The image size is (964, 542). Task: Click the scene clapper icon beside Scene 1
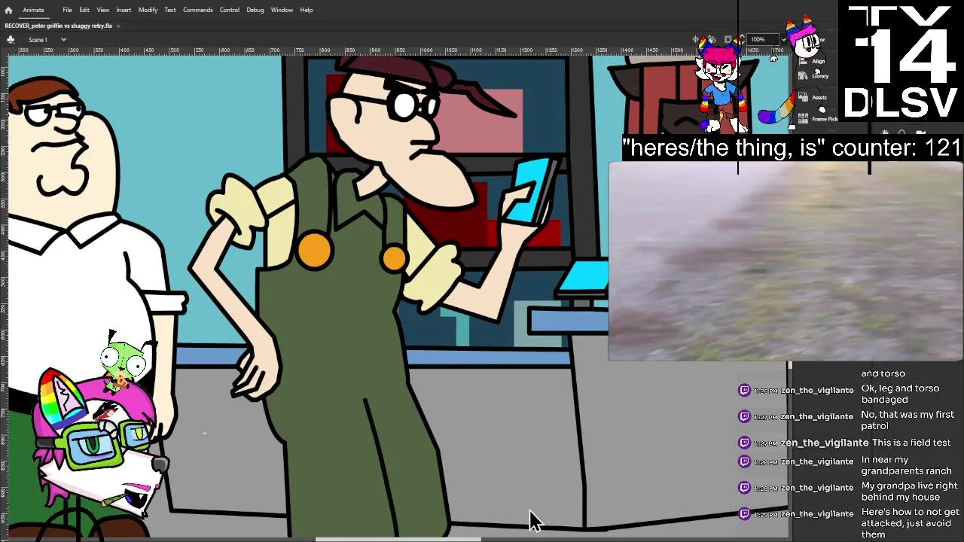tap(11, 39)
